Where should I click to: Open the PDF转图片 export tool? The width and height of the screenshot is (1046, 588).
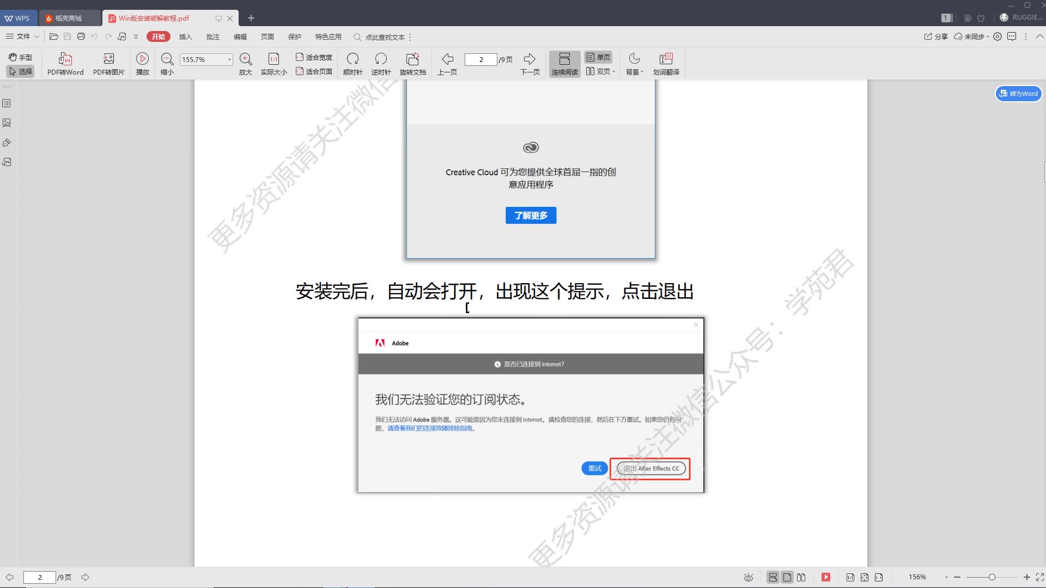(108, 63)
